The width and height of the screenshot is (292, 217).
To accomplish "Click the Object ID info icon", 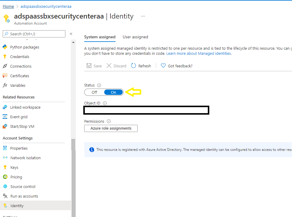I will pos(105,103).
